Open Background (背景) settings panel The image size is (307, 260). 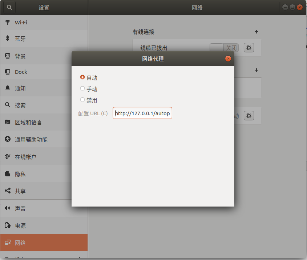click(44, 56)
